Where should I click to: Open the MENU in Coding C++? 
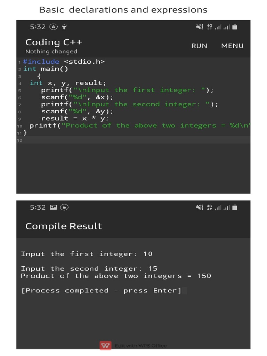pos(232,46)
